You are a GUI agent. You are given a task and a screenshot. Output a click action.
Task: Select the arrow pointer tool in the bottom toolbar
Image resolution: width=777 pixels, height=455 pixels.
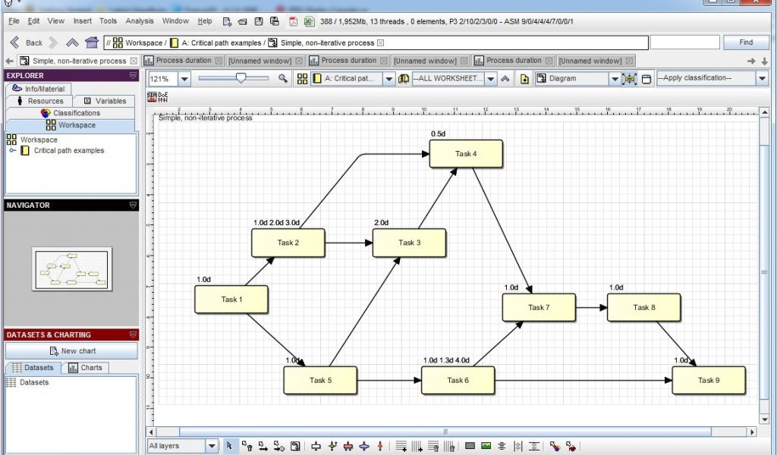(229, 446)
